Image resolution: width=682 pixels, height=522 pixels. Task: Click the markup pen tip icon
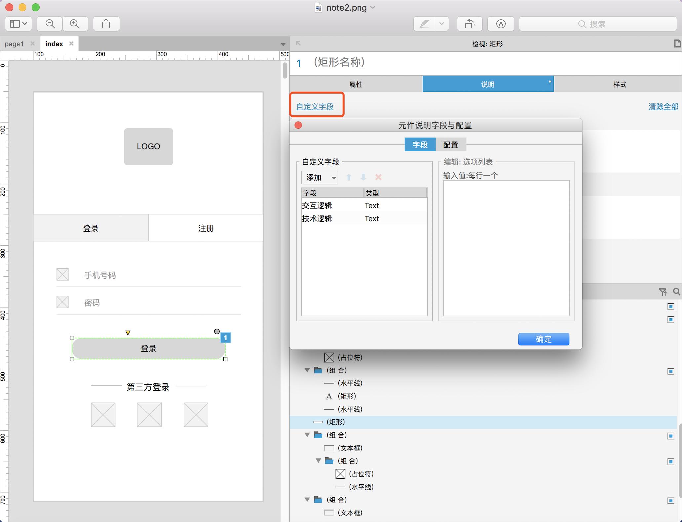click(x=501, y=24)
